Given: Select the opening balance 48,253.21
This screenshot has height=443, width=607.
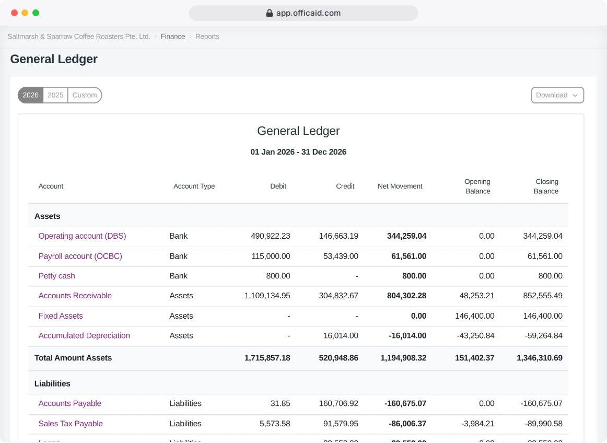Looking at the screenshot, I should (x=476, y=296).
